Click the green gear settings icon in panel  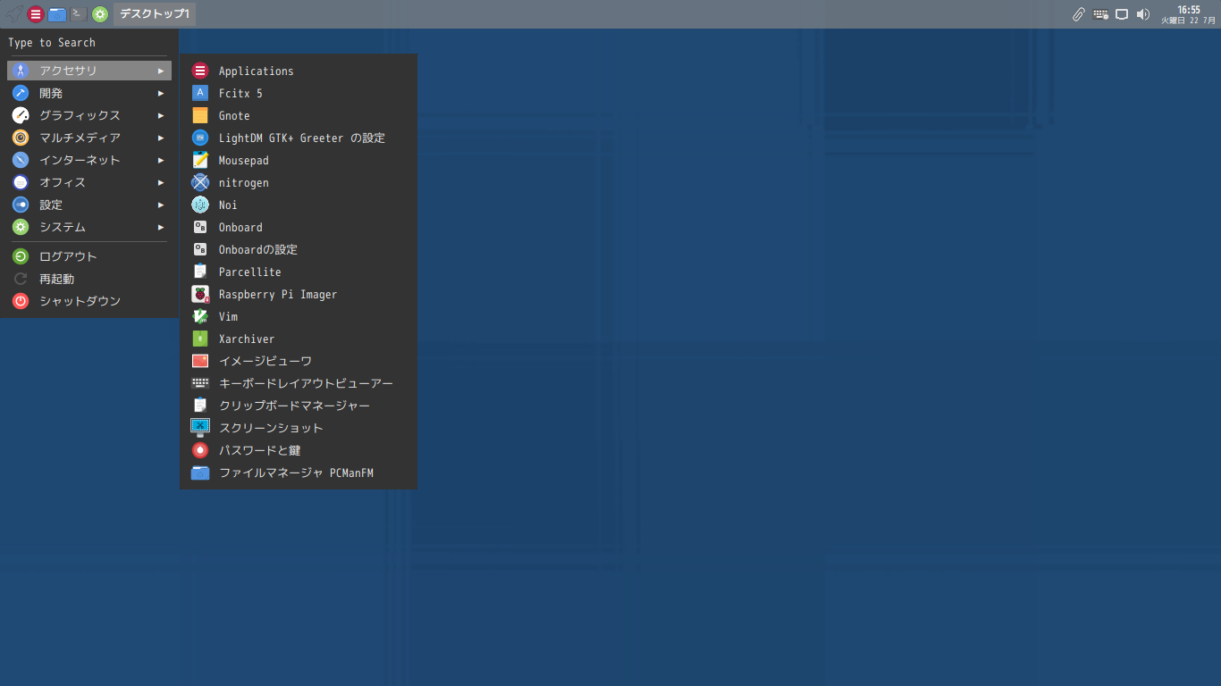coord(100,14)
